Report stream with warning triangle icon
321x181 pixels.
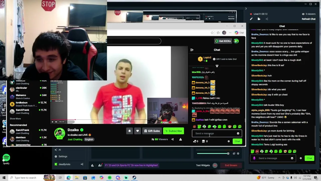[x=180, y=139]
